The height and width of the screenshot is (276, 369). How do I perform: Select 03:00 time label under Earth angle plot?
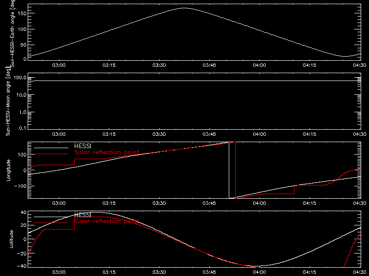(x=59, y=65)
